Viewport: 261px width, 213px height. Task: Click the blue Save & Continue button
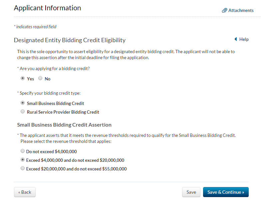tap(226, 192)
